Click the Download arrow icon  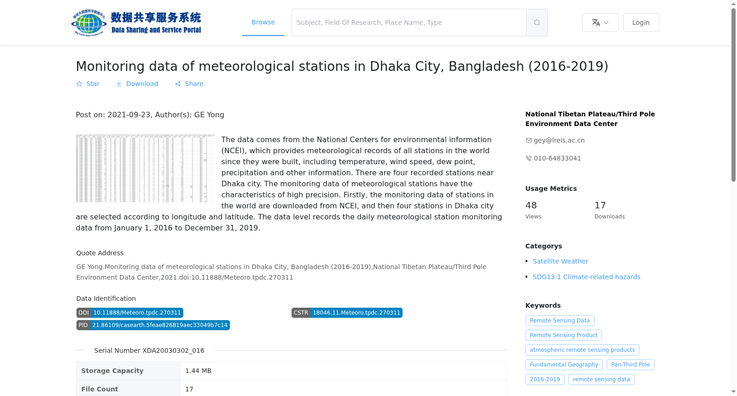tap(119, 84)
